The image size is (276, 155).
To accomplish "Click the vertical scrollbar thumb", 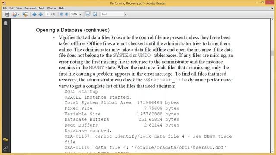I will (273, 53).
